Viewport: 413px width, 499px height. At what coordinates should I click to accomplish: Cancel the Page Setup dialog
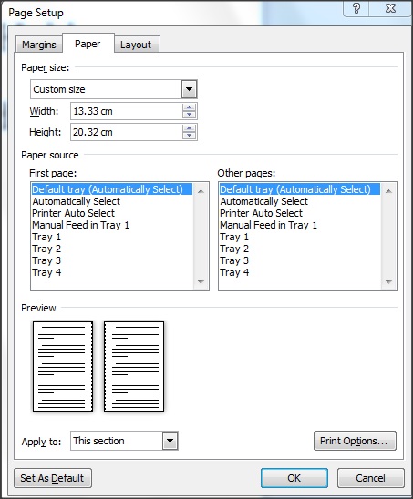click(x=371, y=478)
